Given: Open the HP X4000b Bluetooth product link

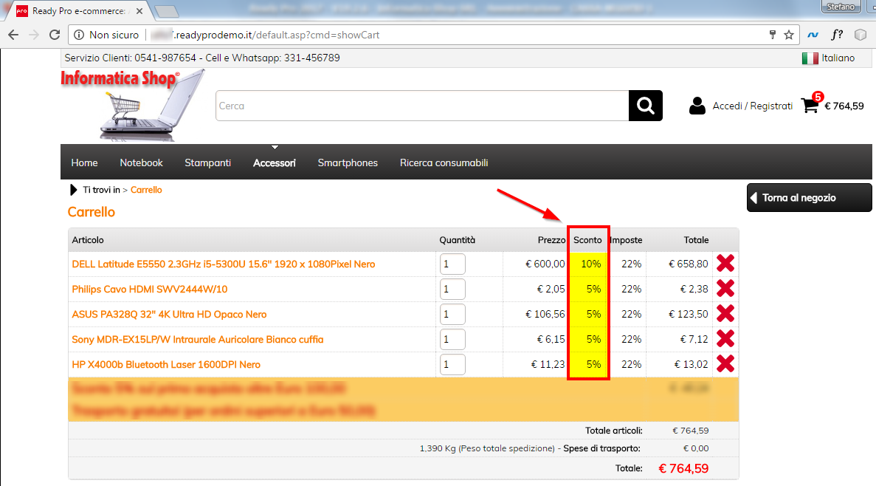Looking at the screenshot, I should 166,365.
